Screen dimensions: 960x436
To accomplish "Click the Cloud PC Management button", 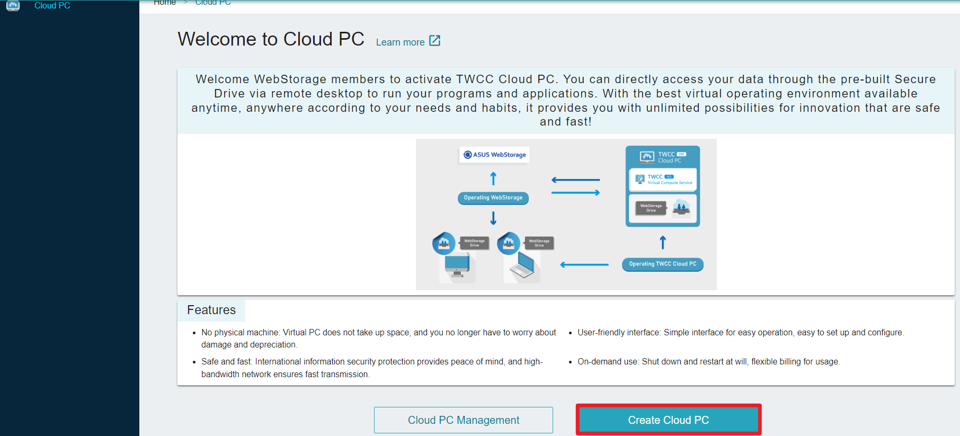I will click(464, 420).
